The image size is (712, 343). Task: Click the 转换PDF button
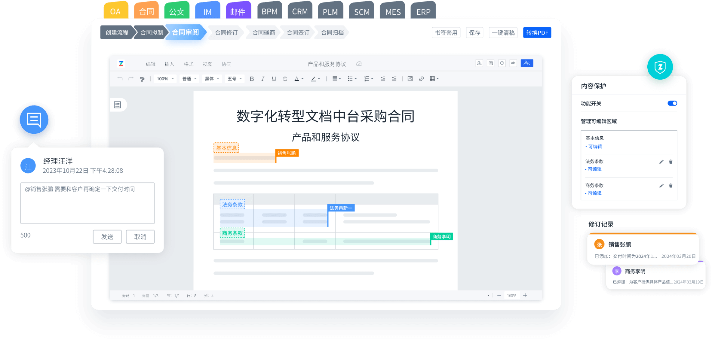pos(537,33)
